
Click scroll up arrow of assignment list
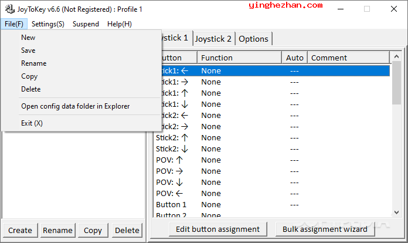pyautogui.click(x=396, y=56)
